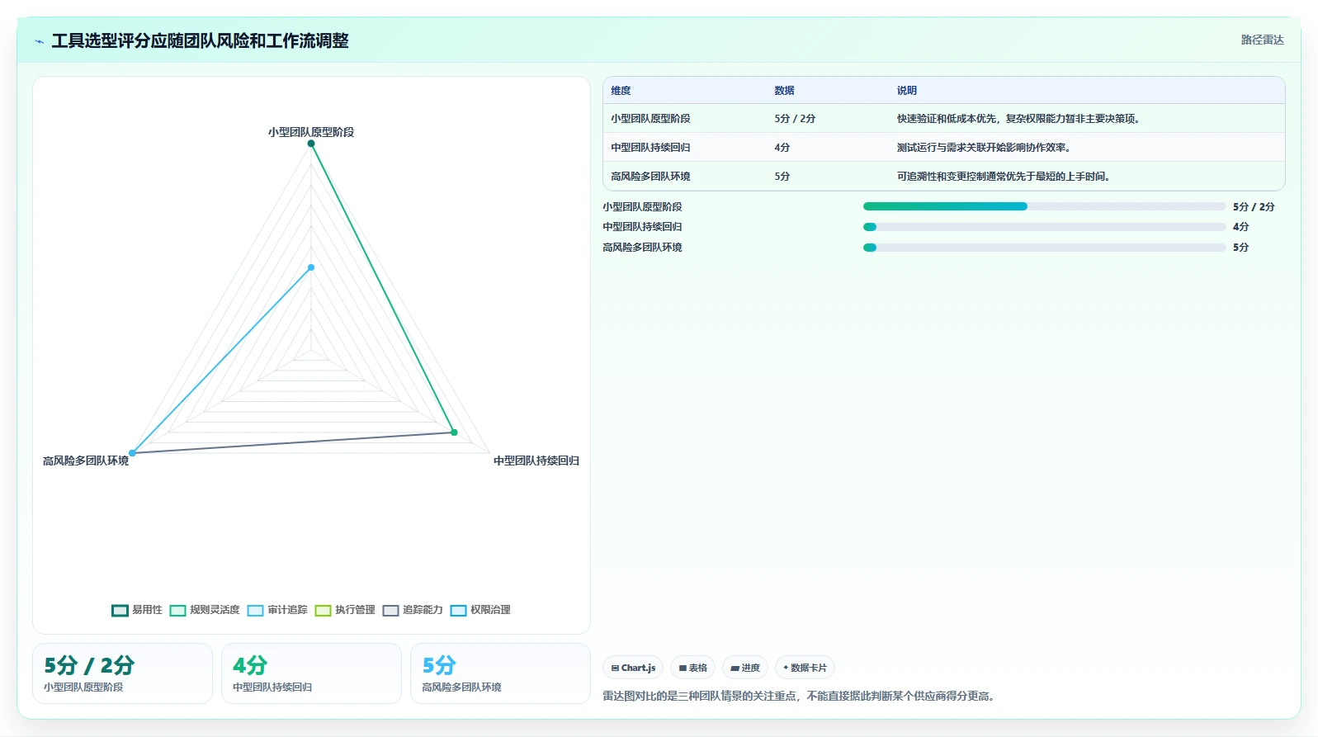Toggle the 审计追踪 legend item

coord(277,610)
